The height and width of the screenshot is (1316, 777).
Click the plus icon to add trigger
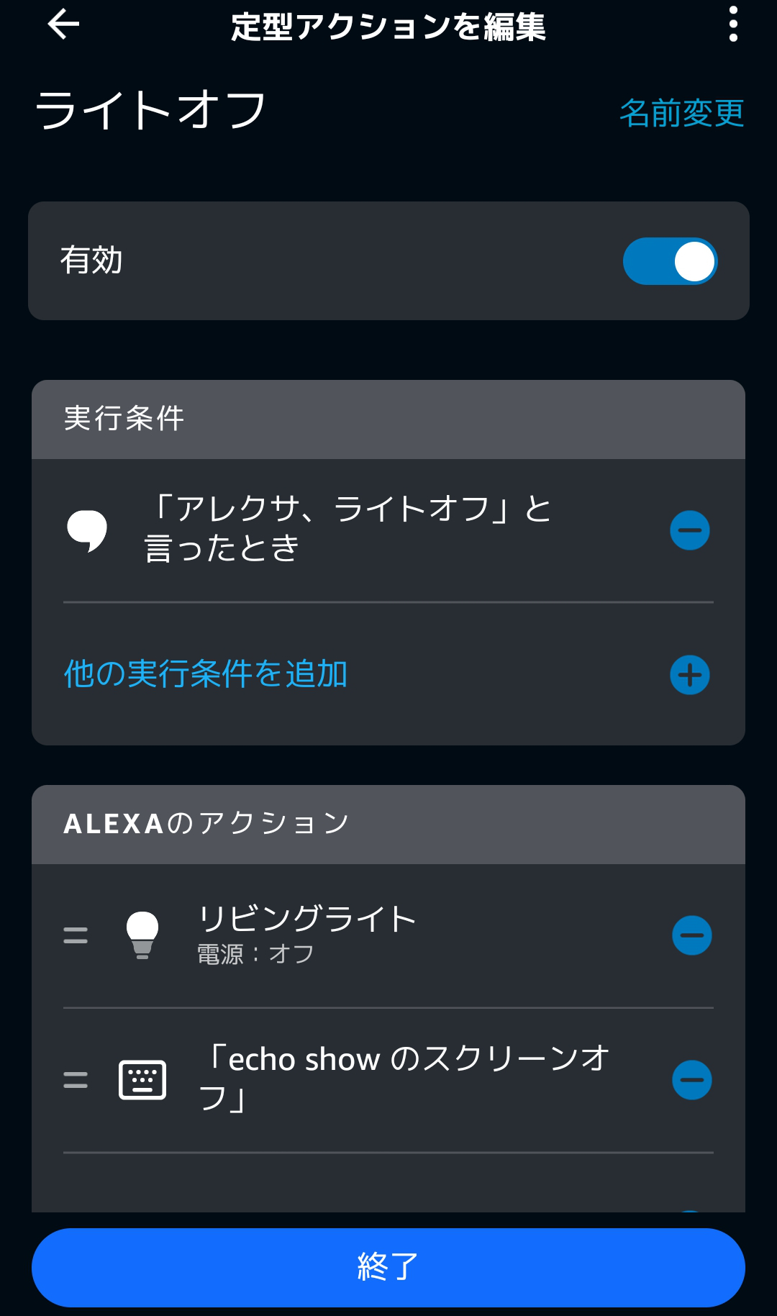click(x=689, y=675)
